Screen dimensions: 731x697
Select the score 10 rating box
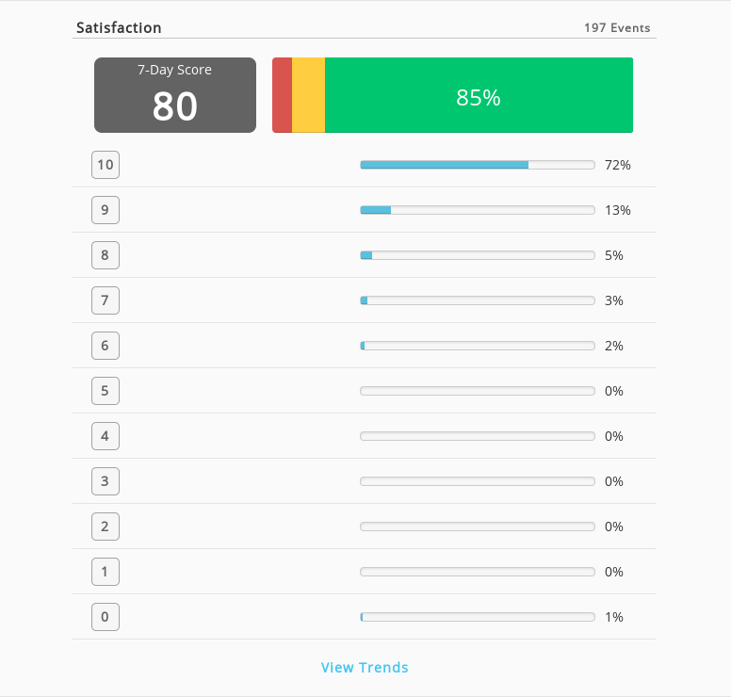click(106, 165)
